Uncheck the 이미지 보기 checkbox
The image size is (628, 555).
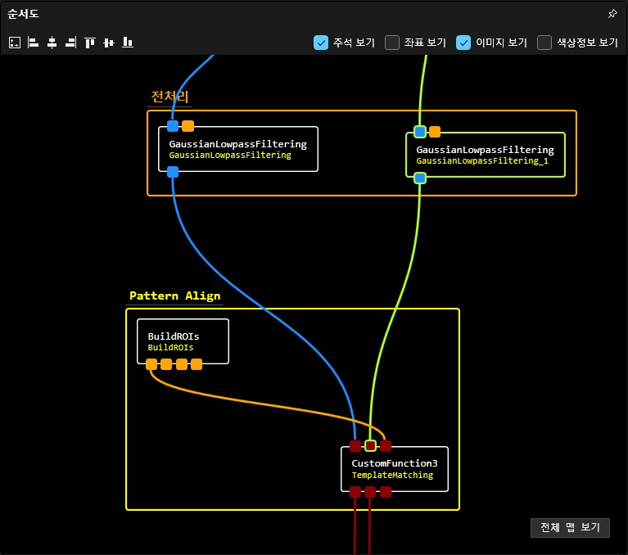(463, 43)
